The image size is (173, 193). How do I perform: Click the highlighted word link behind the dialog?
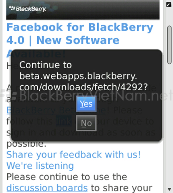tap(64, 121)
